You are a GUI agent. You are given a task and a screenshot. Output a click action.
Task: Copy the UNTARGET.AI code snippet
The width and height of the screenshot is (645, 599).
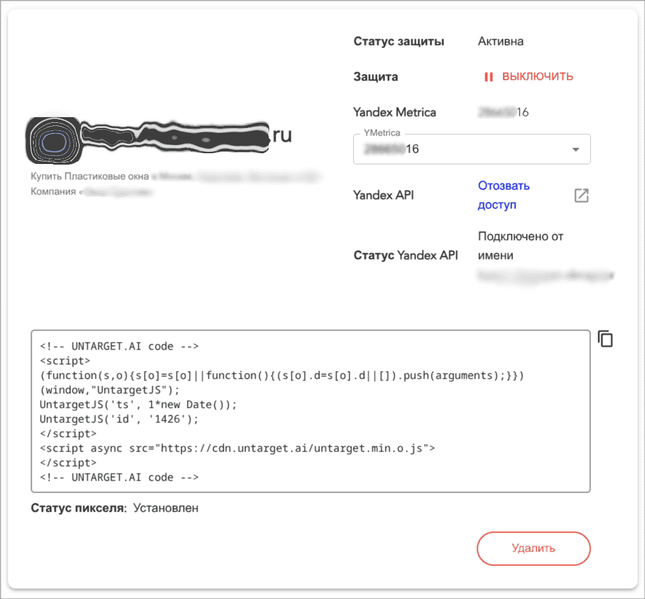point(606,339)
